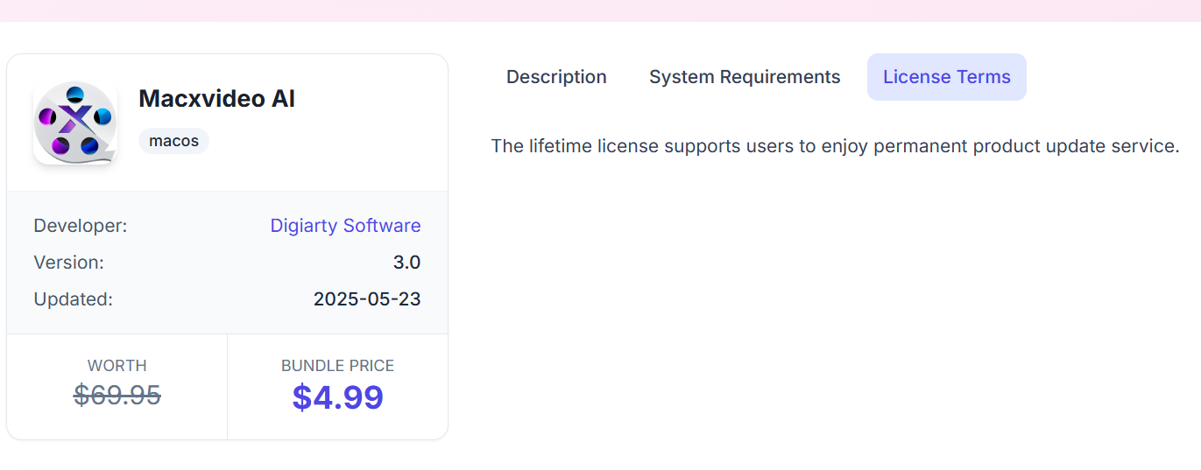Click the updated date 2025-05-23

point(367,299)
